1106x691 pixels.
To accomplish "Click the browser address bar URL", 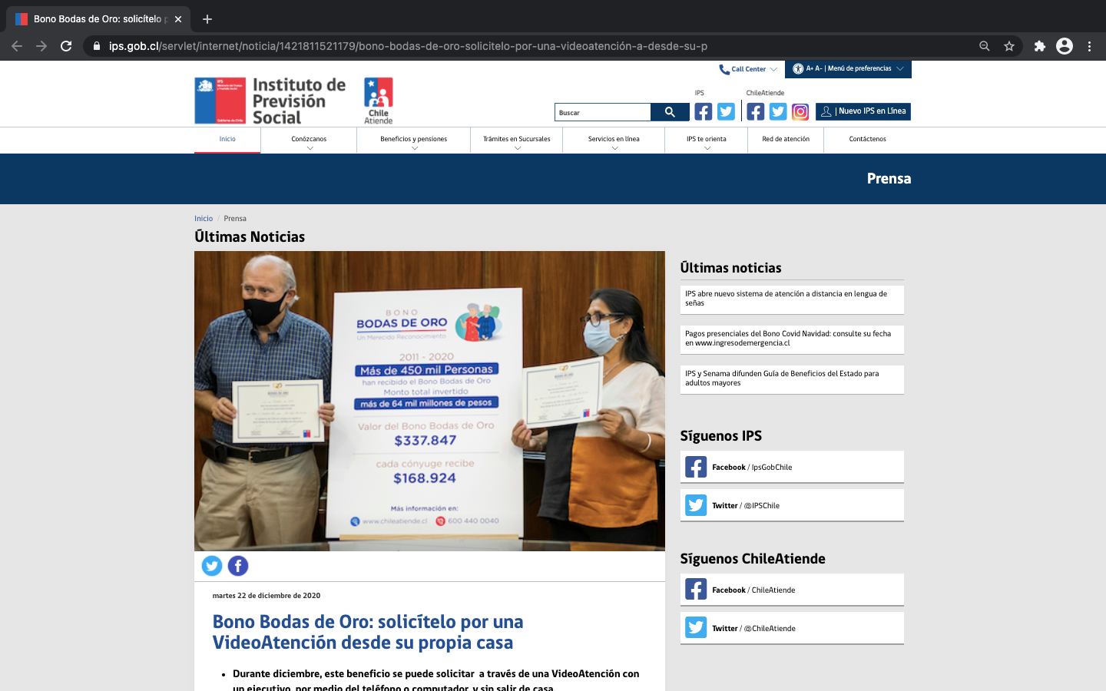I will [408, 46].
